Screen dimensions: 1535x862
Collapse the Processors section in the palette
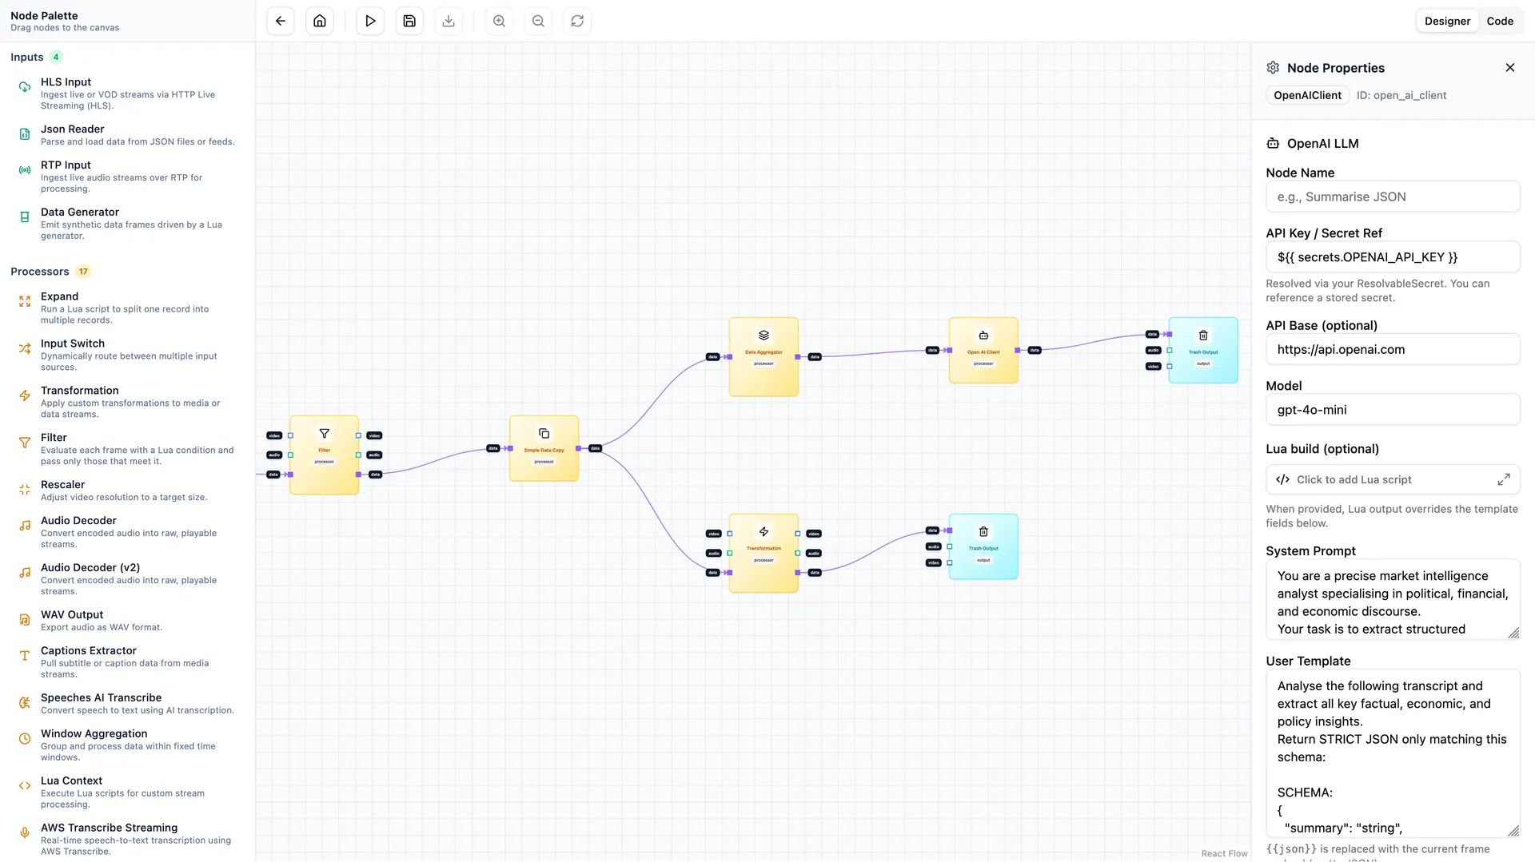coord(39,272)
